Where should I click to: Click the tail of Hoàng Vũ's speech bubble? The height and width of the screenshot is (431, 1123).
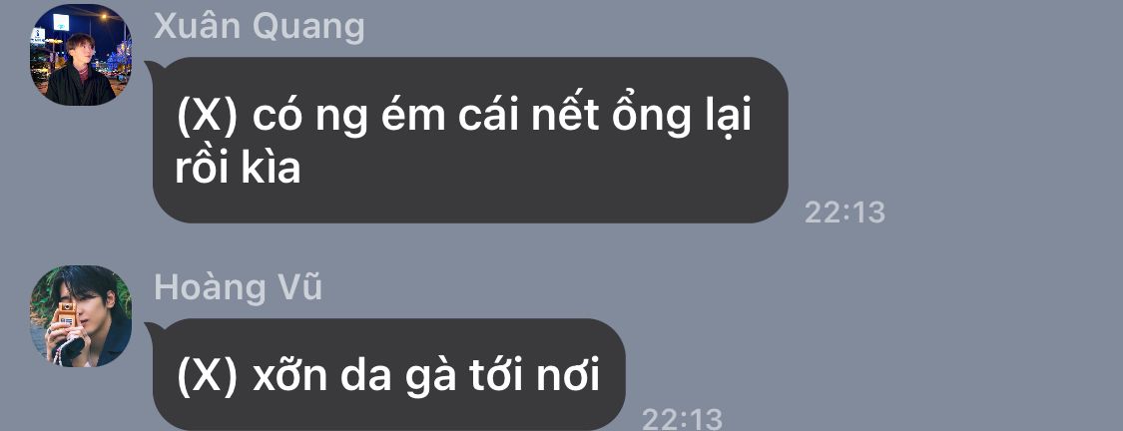(152, 328)
